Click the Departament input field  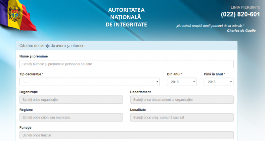tap(182, 100)
